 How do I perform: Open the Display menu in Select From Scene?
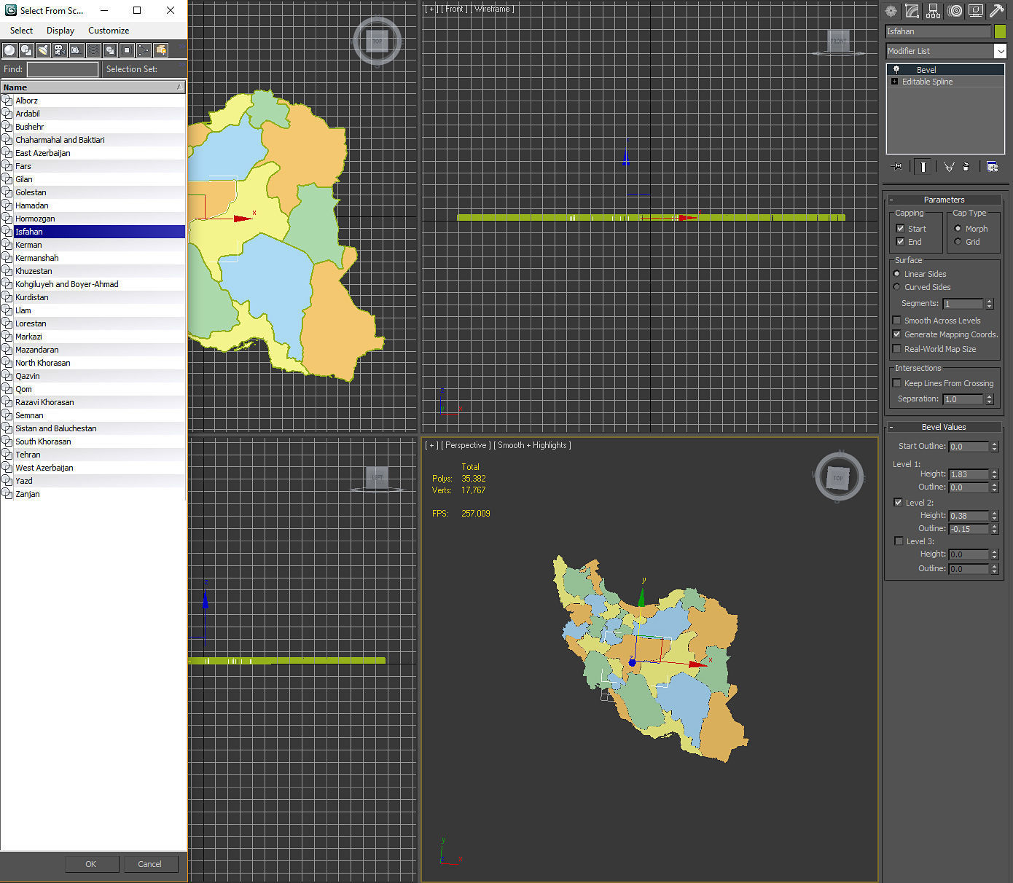pos(60,30)
